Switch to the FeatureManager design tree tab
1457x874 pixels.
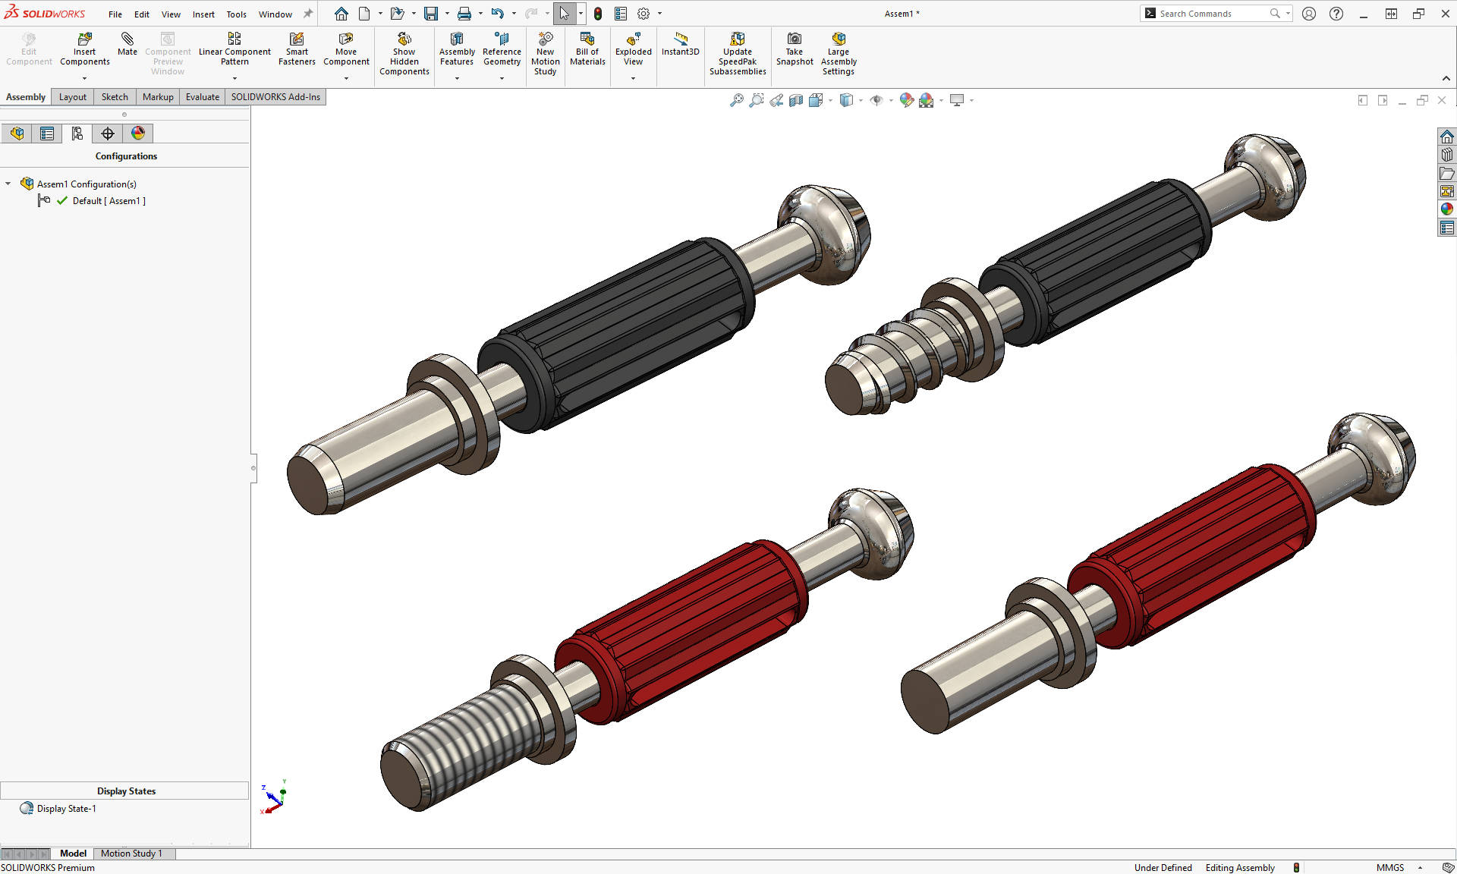click(17, 133)
